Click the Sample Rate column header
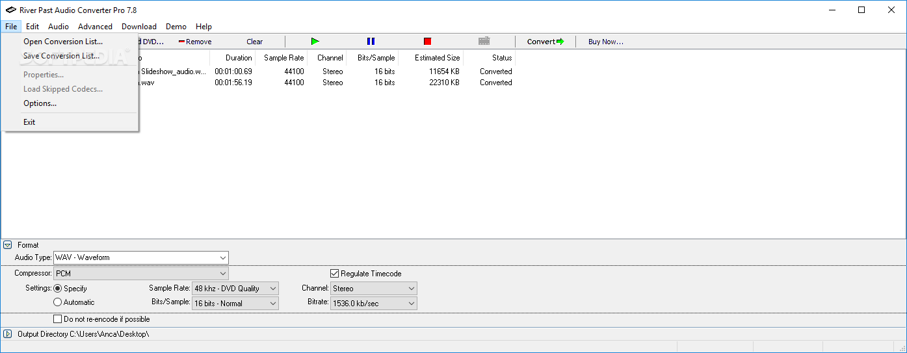The image size is (907, 353). 281,58
